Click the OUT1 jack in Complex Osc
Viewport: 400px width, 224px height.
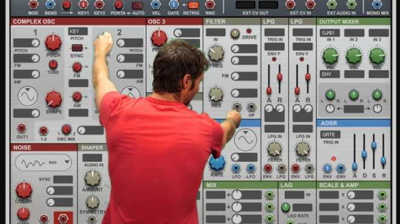[x=22, y=128]
